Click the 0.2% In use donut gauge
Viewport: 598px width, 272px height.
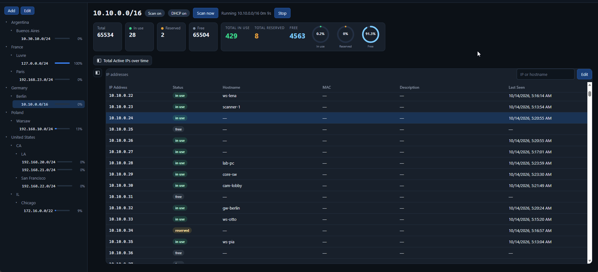pos(320,34)
